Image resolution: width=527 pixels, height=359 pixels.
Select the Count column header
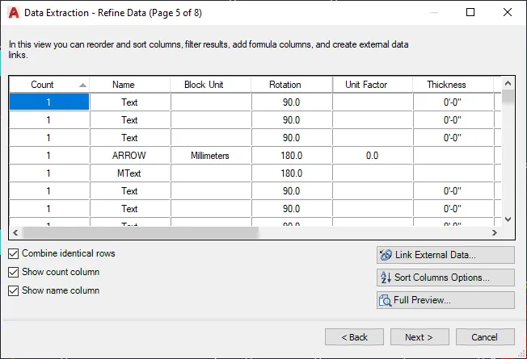tap(49, 85)
